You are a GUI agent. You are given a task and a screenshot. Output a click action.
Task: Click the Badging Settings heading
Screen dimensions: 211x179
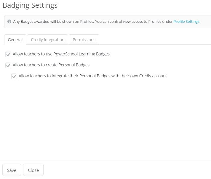click(30, 5)
